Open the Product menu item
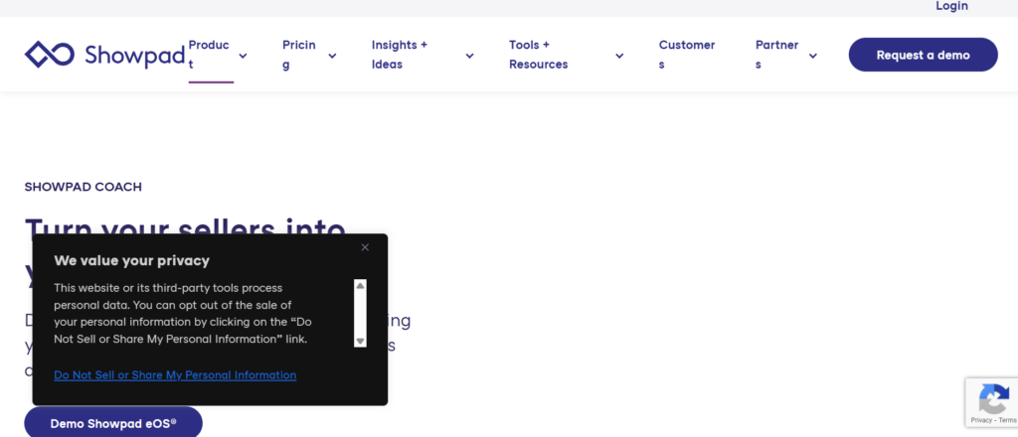Screen dimensions: 1018x437 coord(209,55)
